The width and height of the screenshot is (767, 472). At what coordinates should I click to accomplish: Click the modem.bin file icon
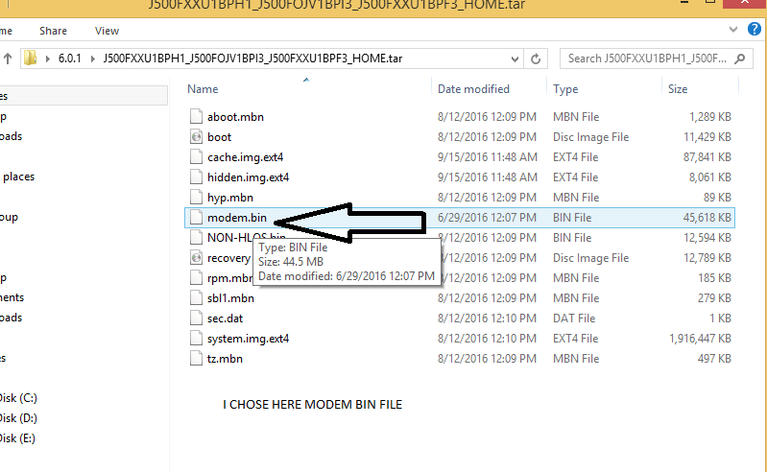(x=196, y=218)
